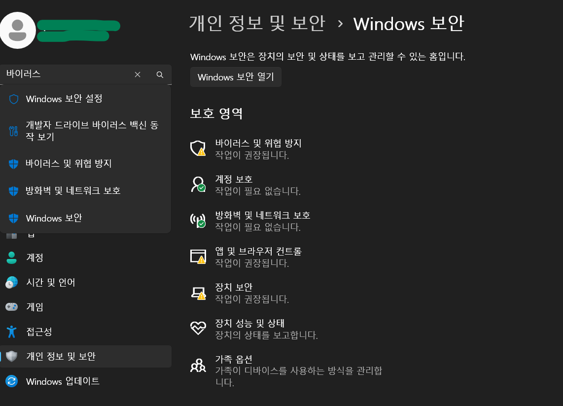
Task: Click the gray shield icon for 개인 정보 및 보안
Action: coord(11,356)
